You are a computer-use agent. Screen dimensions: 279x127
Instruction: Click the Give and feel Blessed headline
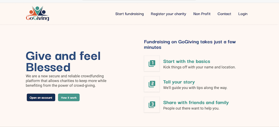tap(63, 61)
